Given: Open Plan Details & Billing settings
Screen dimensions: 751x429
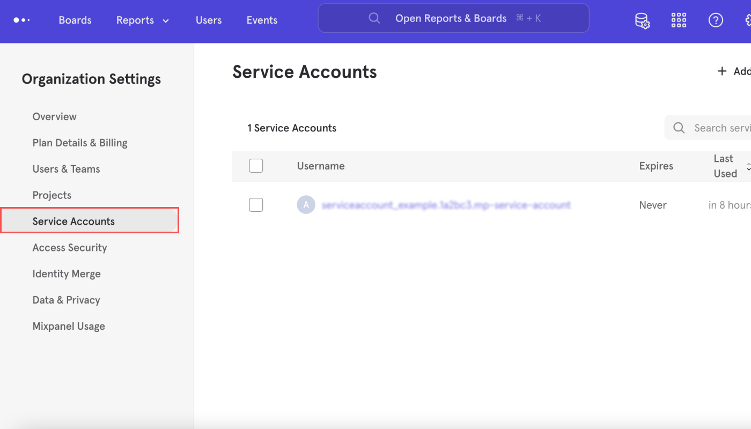Looking at the screenshot, I should 80,143.
